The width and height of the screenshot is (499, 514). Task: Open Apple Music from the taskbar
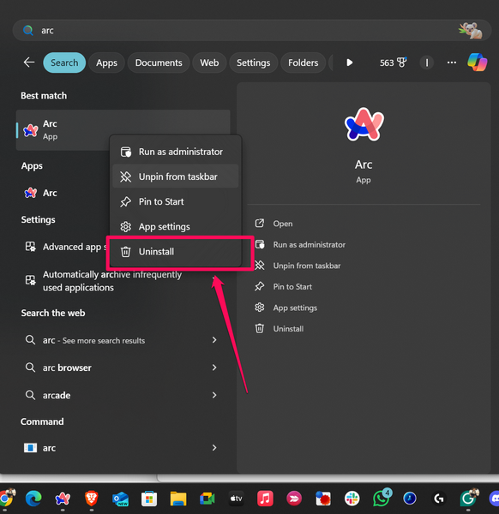265,499
